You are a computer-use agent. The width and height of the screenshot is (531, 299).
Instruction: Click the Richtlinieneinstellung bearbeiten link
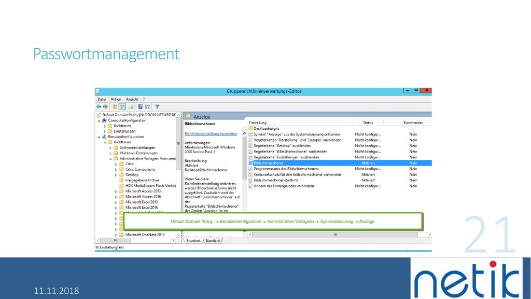click(x=211, y=133)
